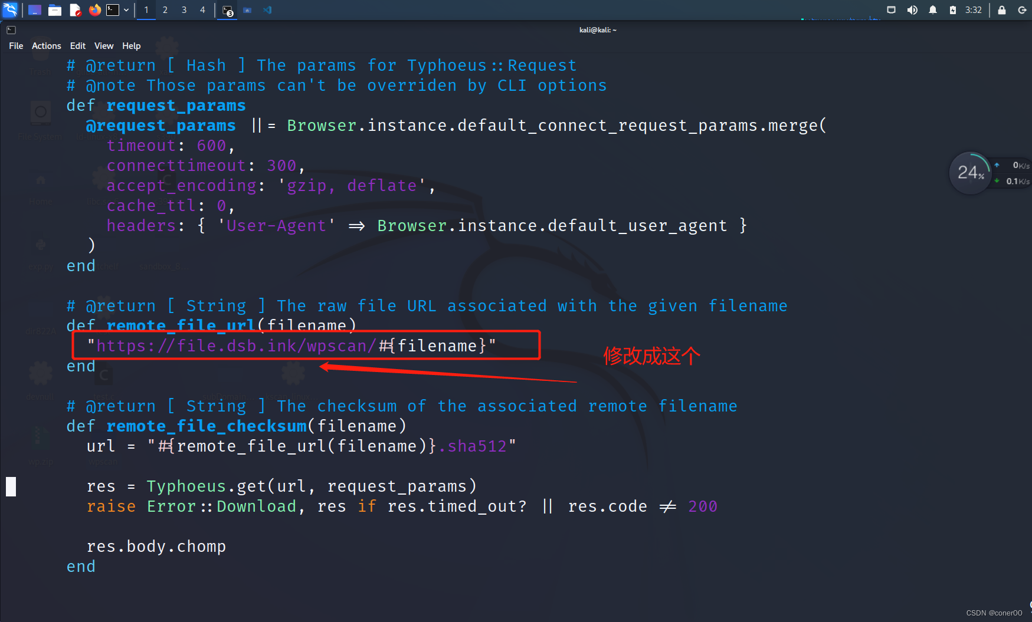
Task: Open the Kali applications menu dragon icon
Action: [11, 9]
